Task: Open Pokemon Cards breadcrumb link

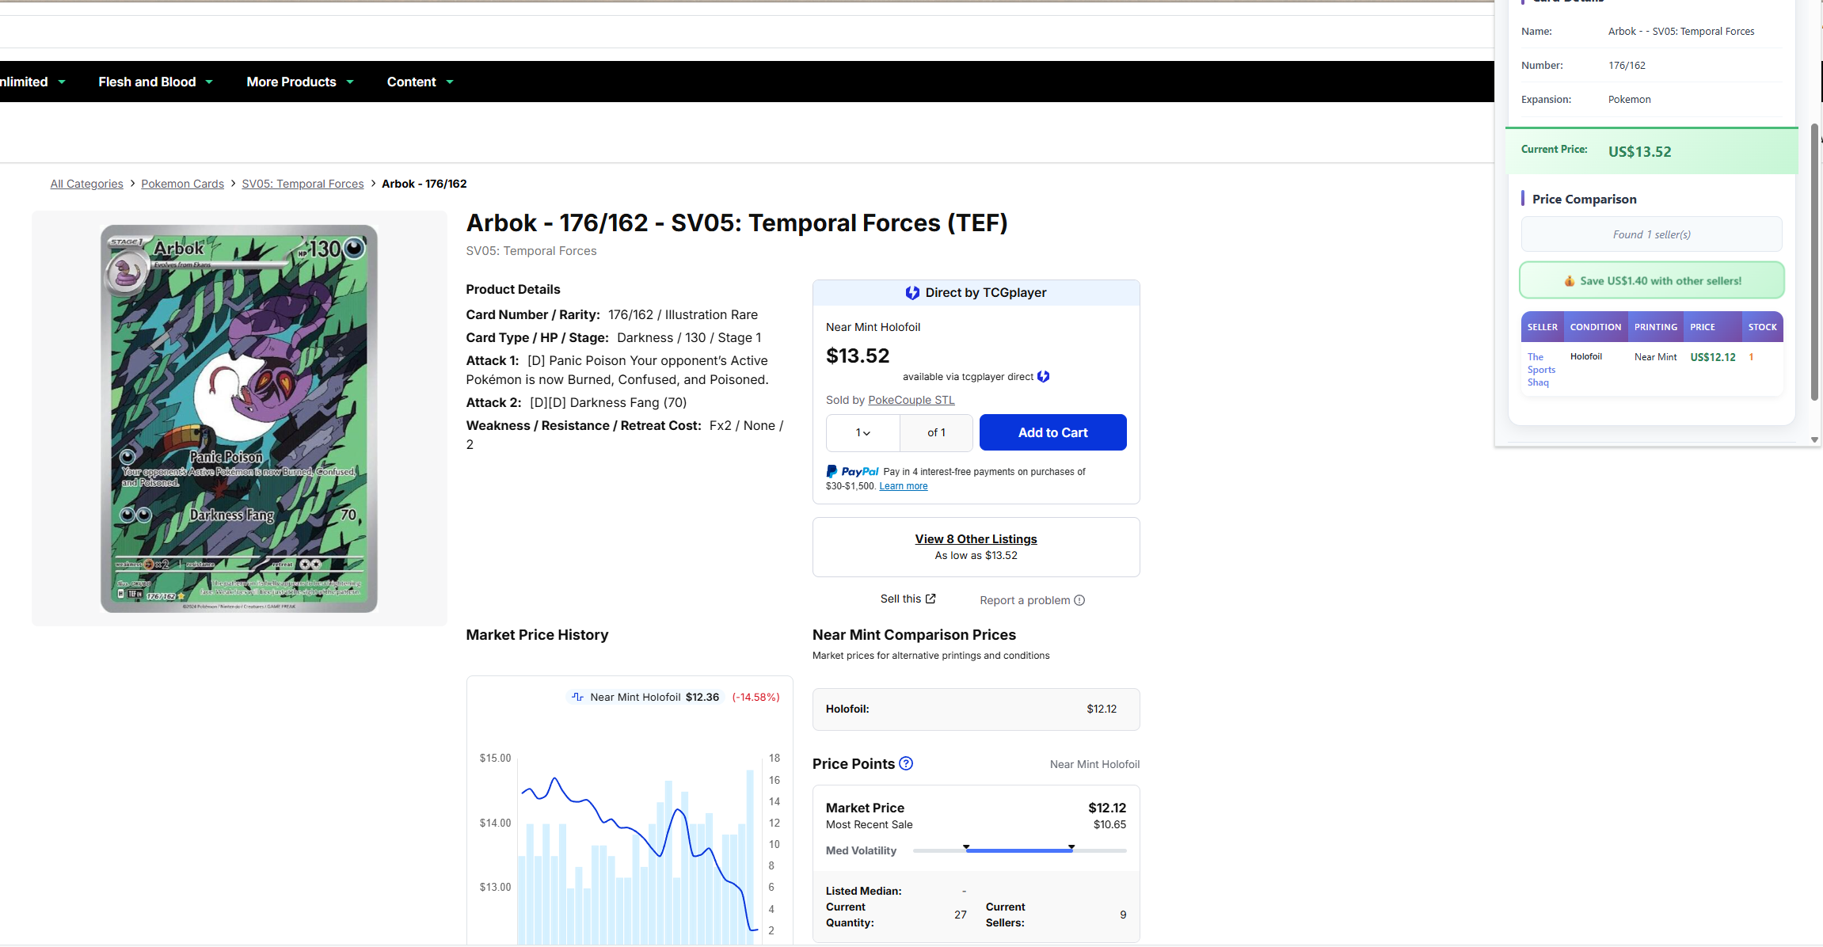Action: pyautogui.click(x=182, y=184)
